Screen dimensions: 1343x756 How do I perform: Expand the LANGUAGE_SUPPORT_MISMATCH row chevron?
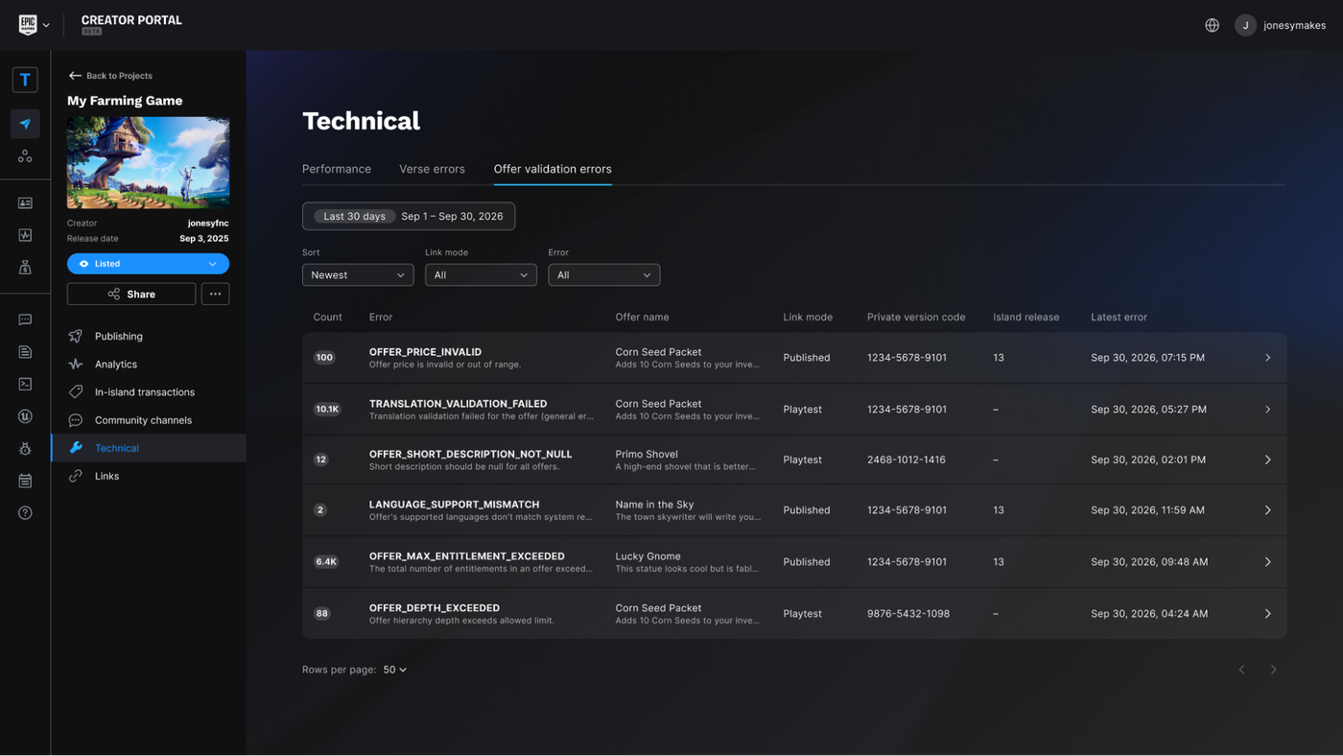click(1267, 510)
